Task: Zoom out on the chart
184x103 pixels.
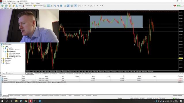Action: point(58,6)
